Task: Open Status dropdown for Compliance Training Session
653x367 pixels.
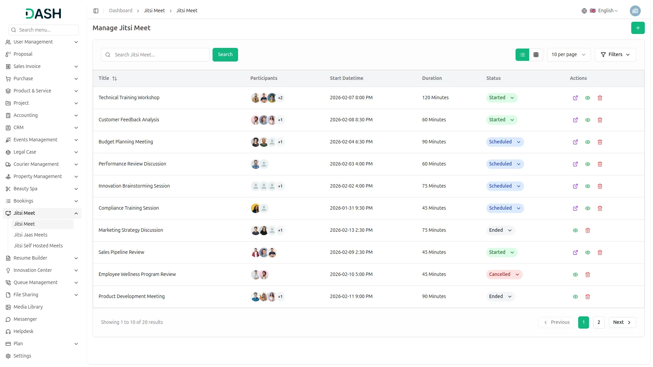Action: tap(505, 208)
